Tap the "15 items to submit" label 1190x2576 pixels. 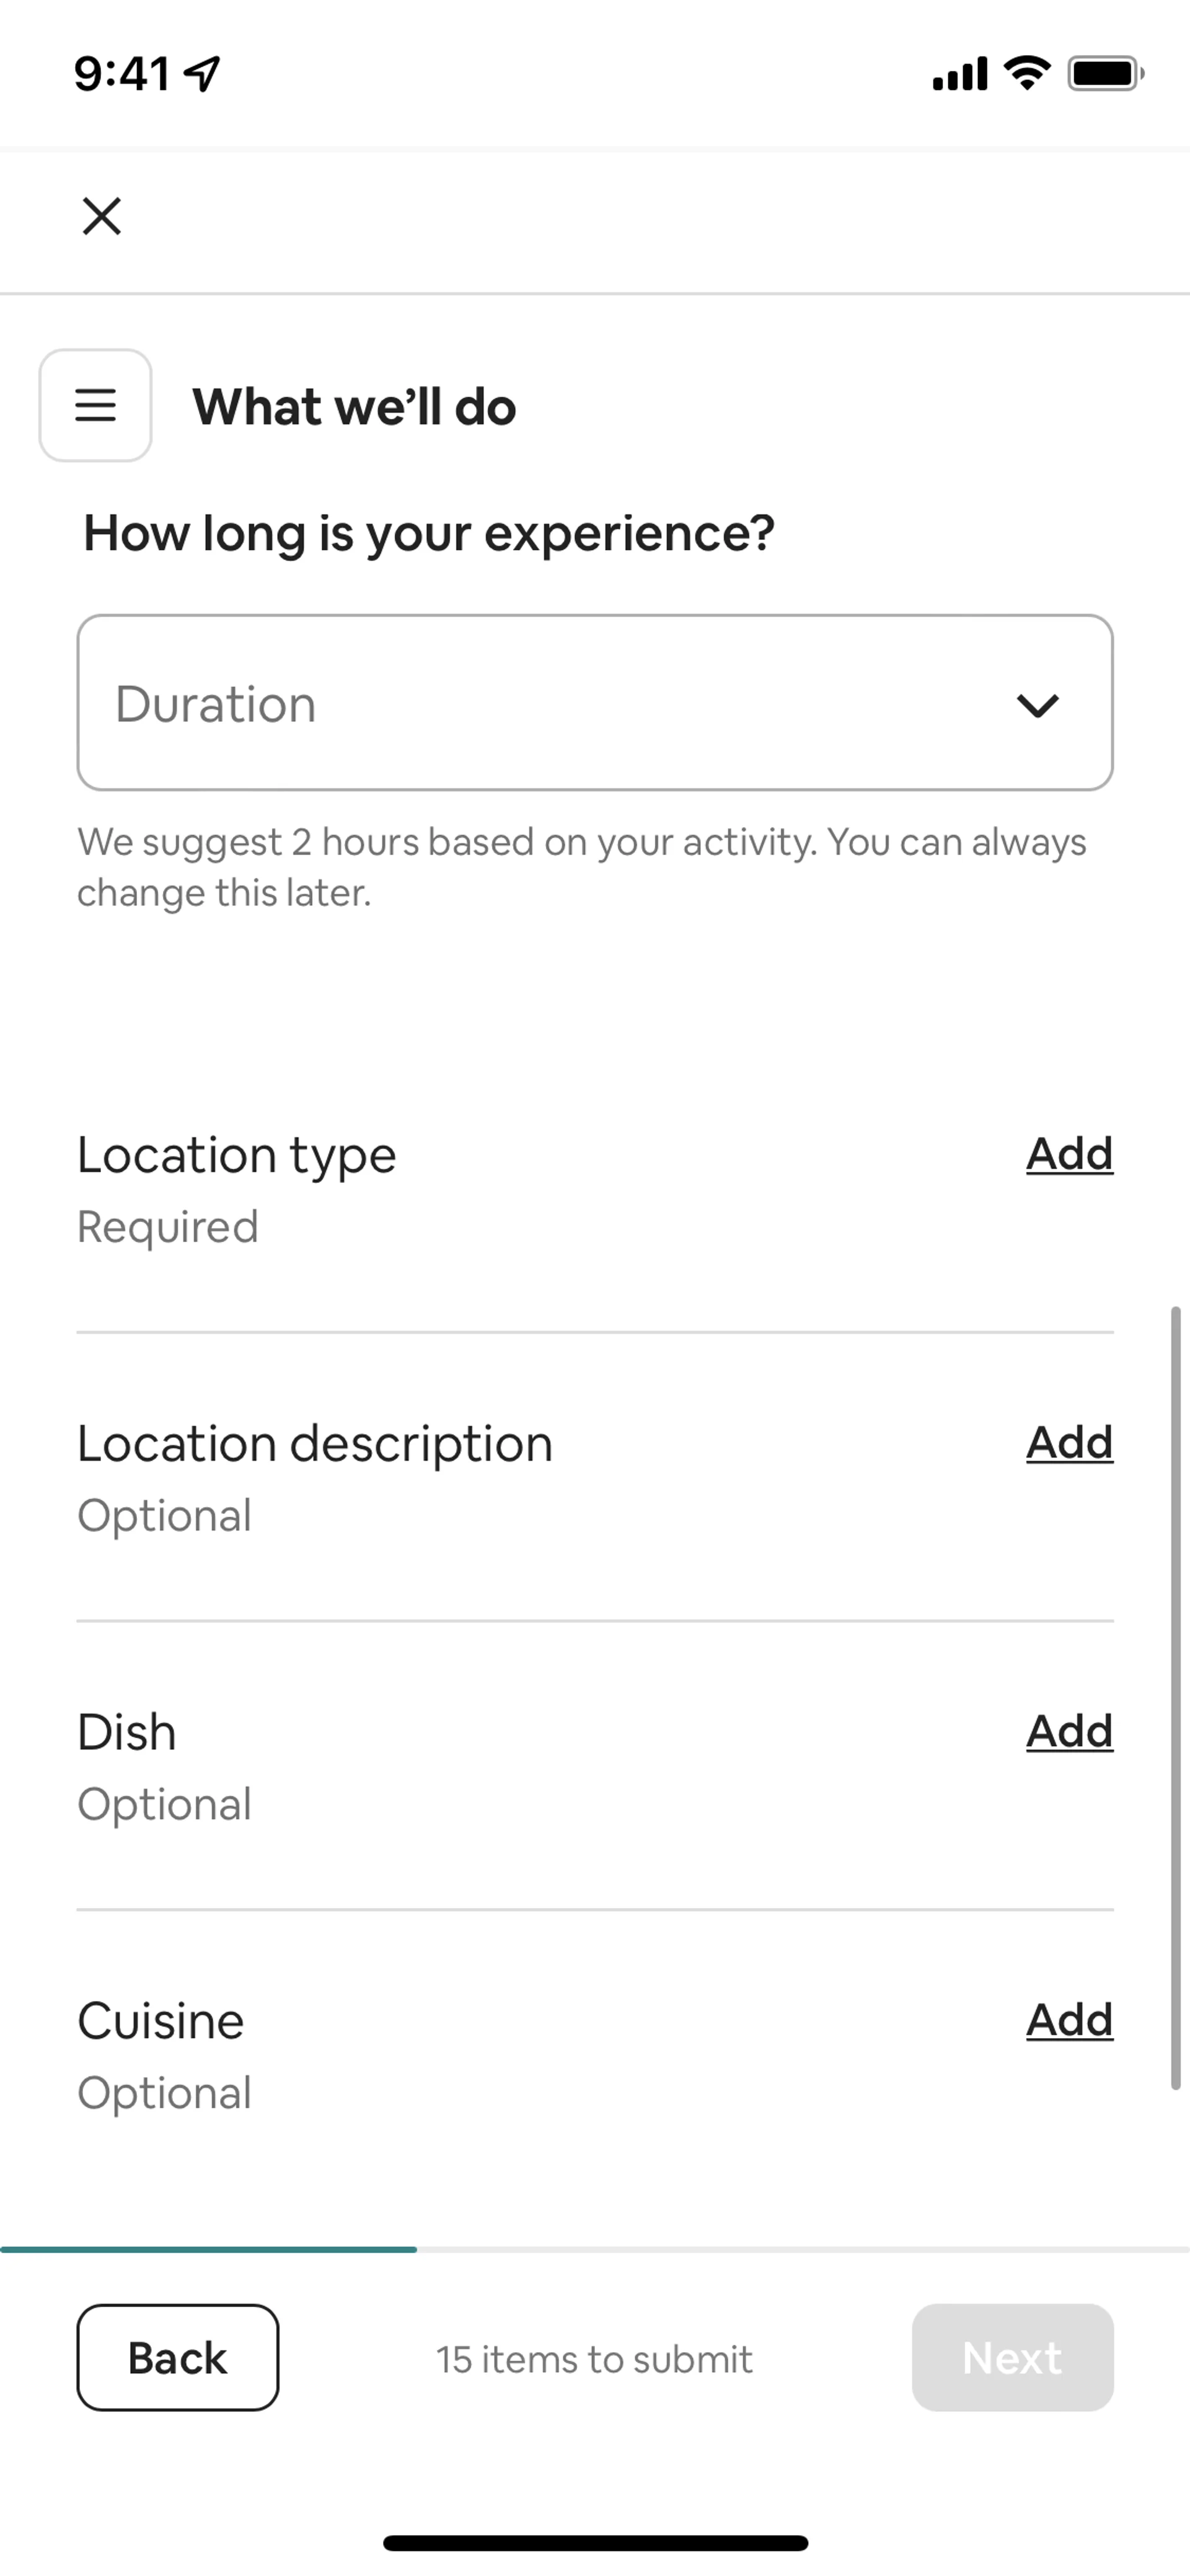point(594,2359)
